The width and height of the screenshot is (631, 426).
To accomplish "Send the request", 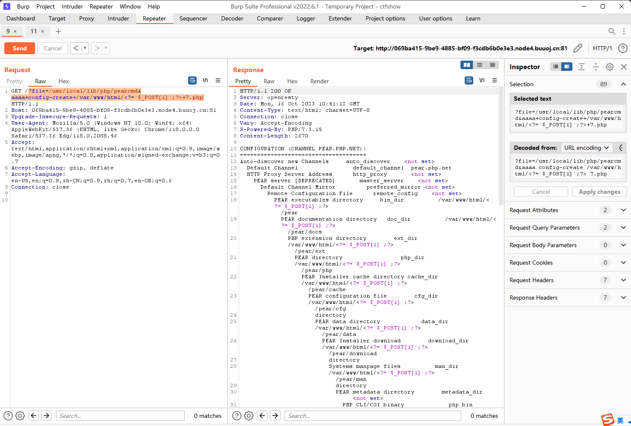I will click(20, 48).
